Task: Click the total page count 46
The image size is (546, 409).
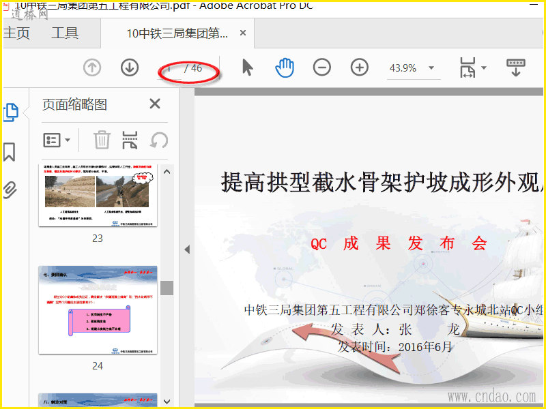Action: click(x=197, y=68)
